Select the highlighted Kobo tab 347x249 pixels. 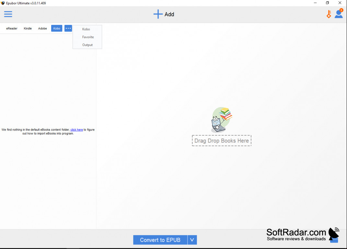pos(57,28)
